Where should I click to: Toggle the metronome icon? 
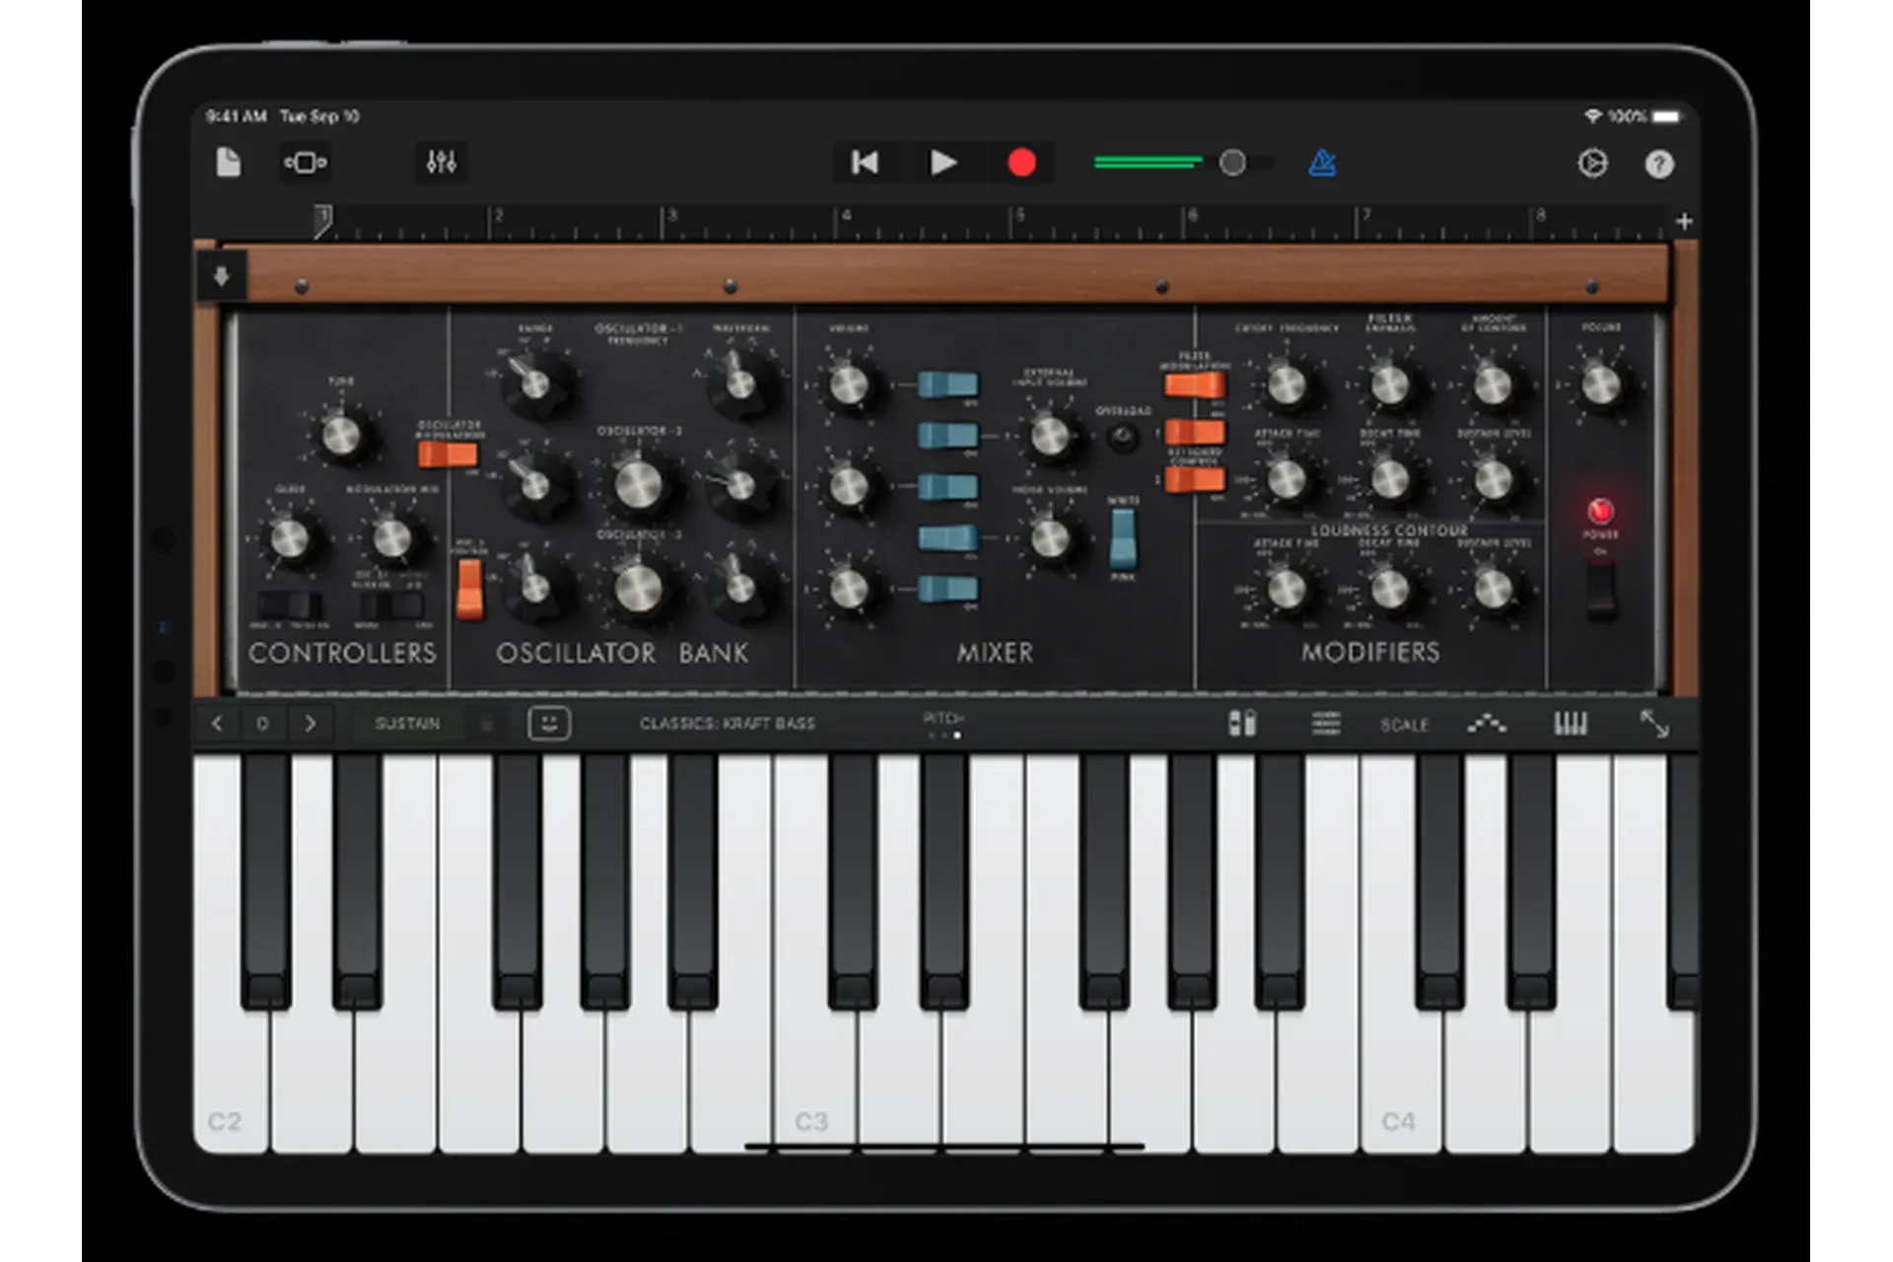point(1321,163)
